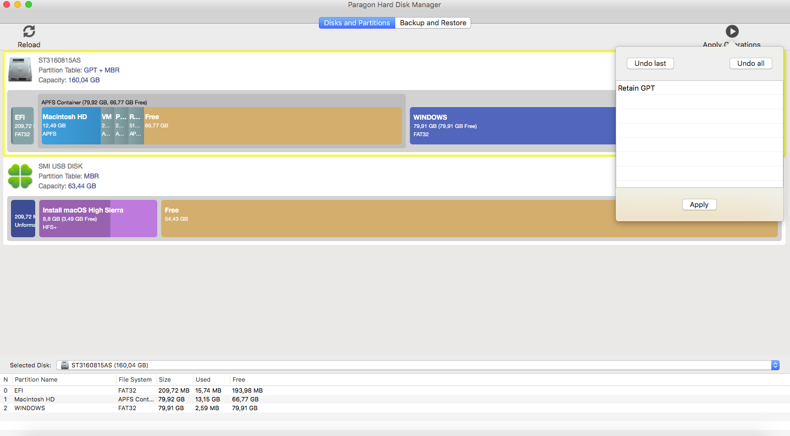
Task: Switch to Backup and Restore tab
Action: (433, 23)
